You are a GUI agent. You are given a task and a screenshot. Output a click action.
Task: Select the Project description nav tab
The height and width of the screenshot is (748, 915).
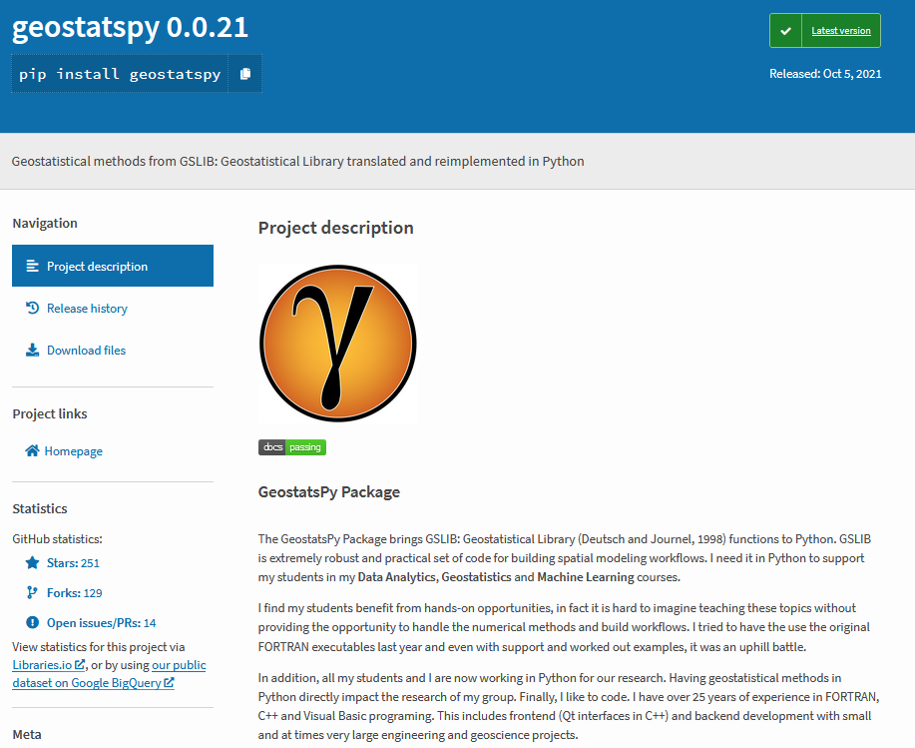point(113,266)
